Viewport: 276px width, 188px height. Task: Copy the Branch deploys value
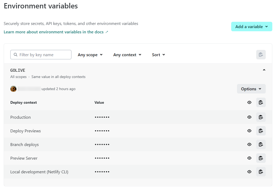(261, 144)
